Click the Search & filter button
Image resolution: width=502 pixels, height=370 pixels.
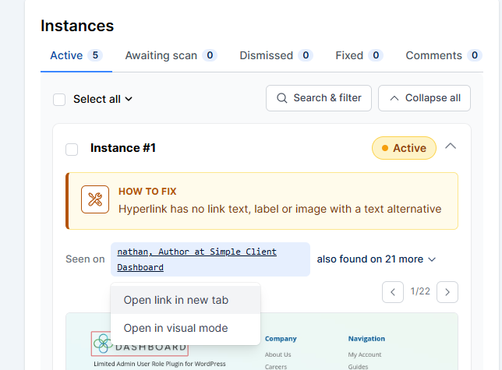click(x=319, y=98)
